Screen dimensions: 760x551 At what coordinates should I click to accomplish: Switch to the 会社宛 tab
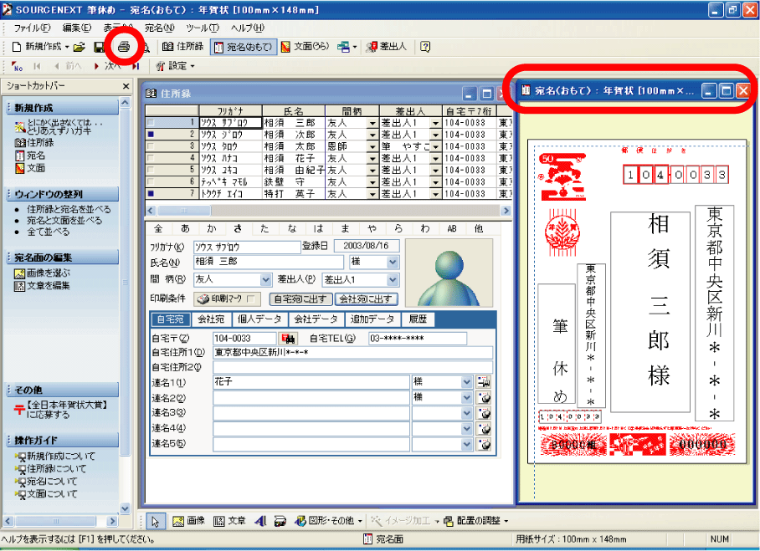[x=211, y=319]
